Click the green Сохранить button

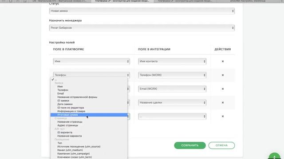point(190,145)
